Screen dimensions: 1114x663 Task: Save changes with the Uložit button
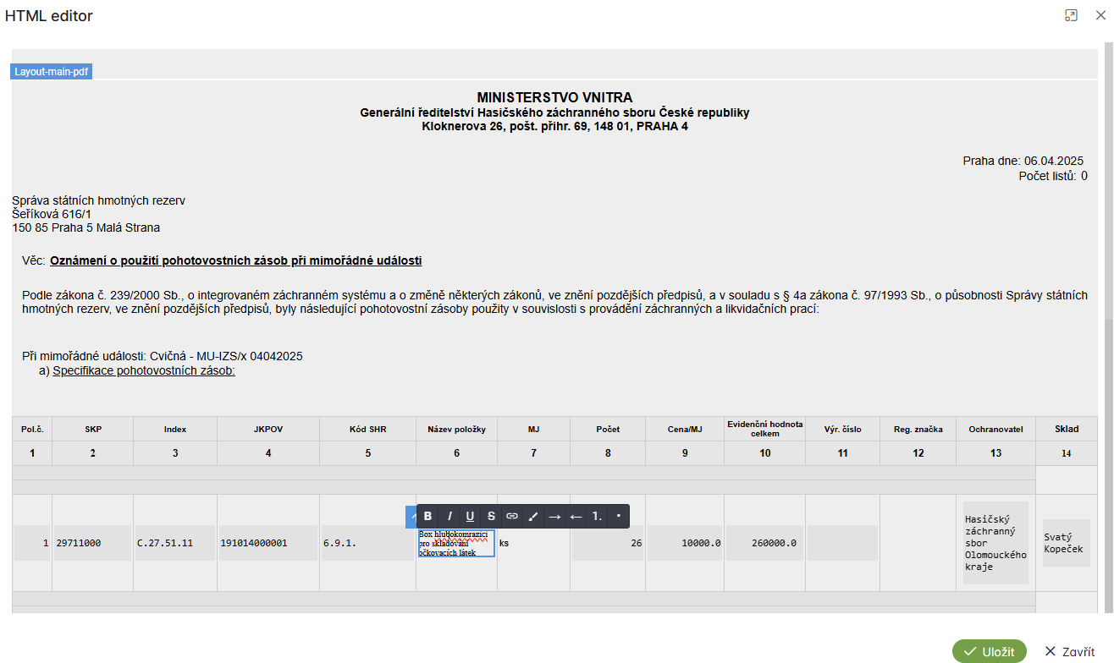tap(989, 651)
